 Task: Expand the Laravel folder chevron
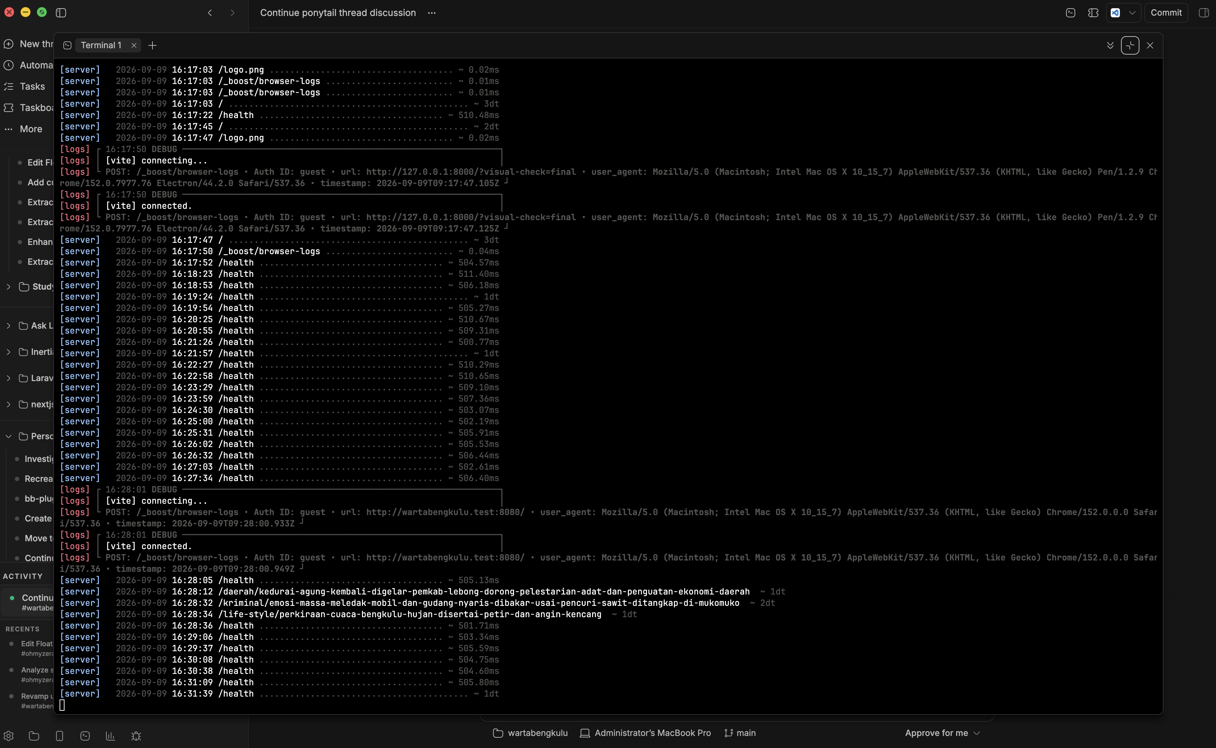(x=9, y=379)
